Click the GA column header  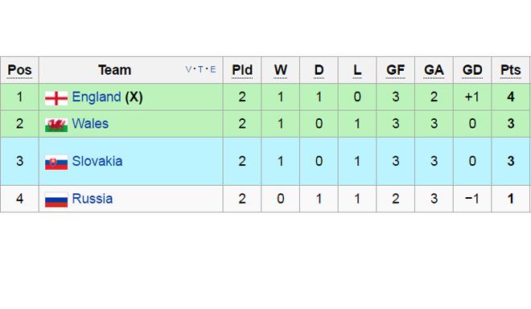(434, 70)
